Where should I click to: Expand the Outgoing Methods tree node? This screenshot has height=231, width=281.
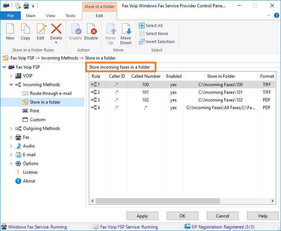11,128
